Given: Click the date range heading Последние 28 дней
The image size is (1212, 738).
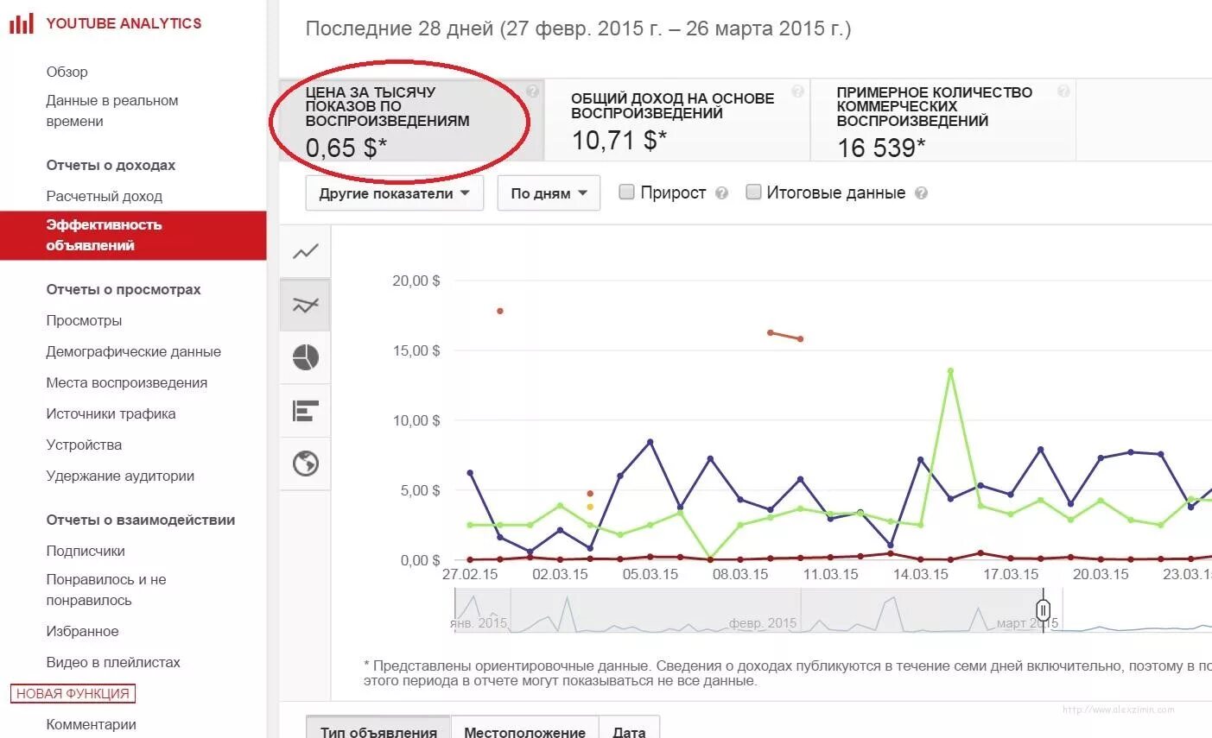Looking at the screenshot, I should tap(578, 28).
